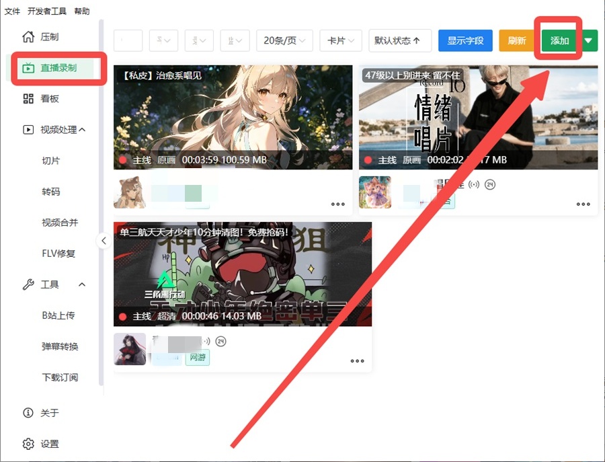
Task: Click cat-girl avatar under 治愈系唱见 card
Action: (130, 192)
